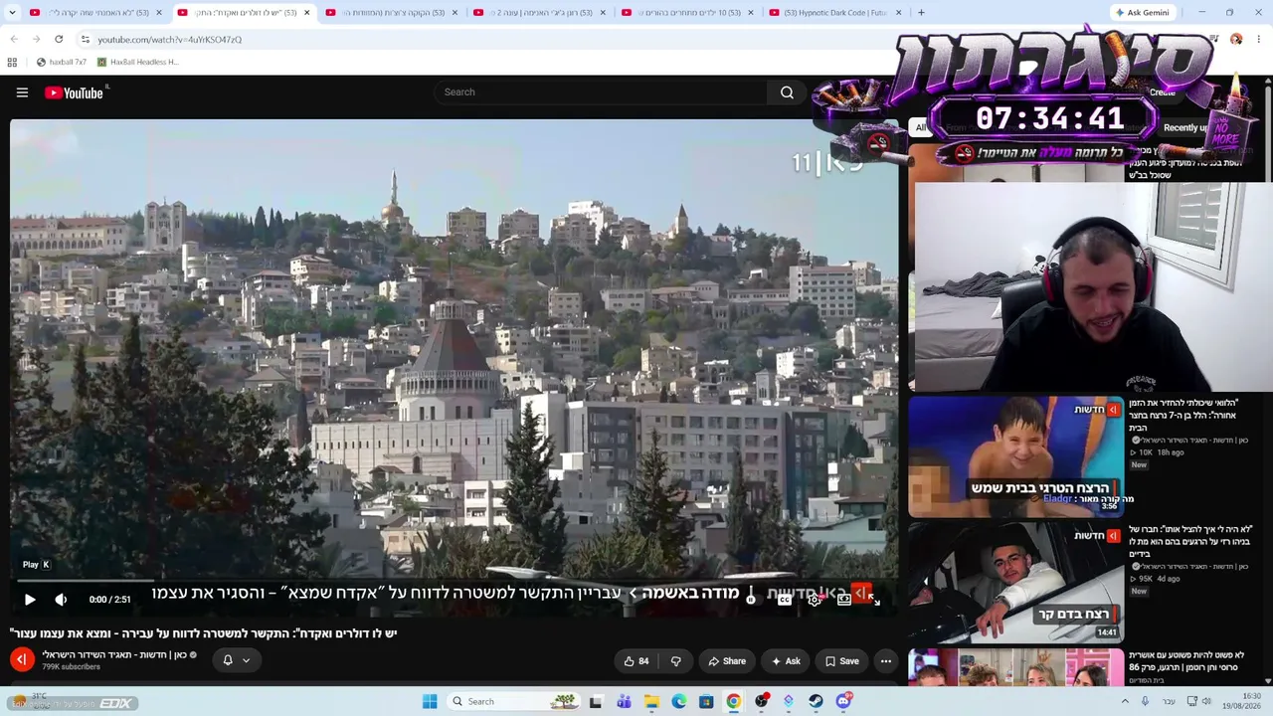Switch to Chrome on the taskbar
The width and height of the screenshot is (1273, 716).
point(733,702)
